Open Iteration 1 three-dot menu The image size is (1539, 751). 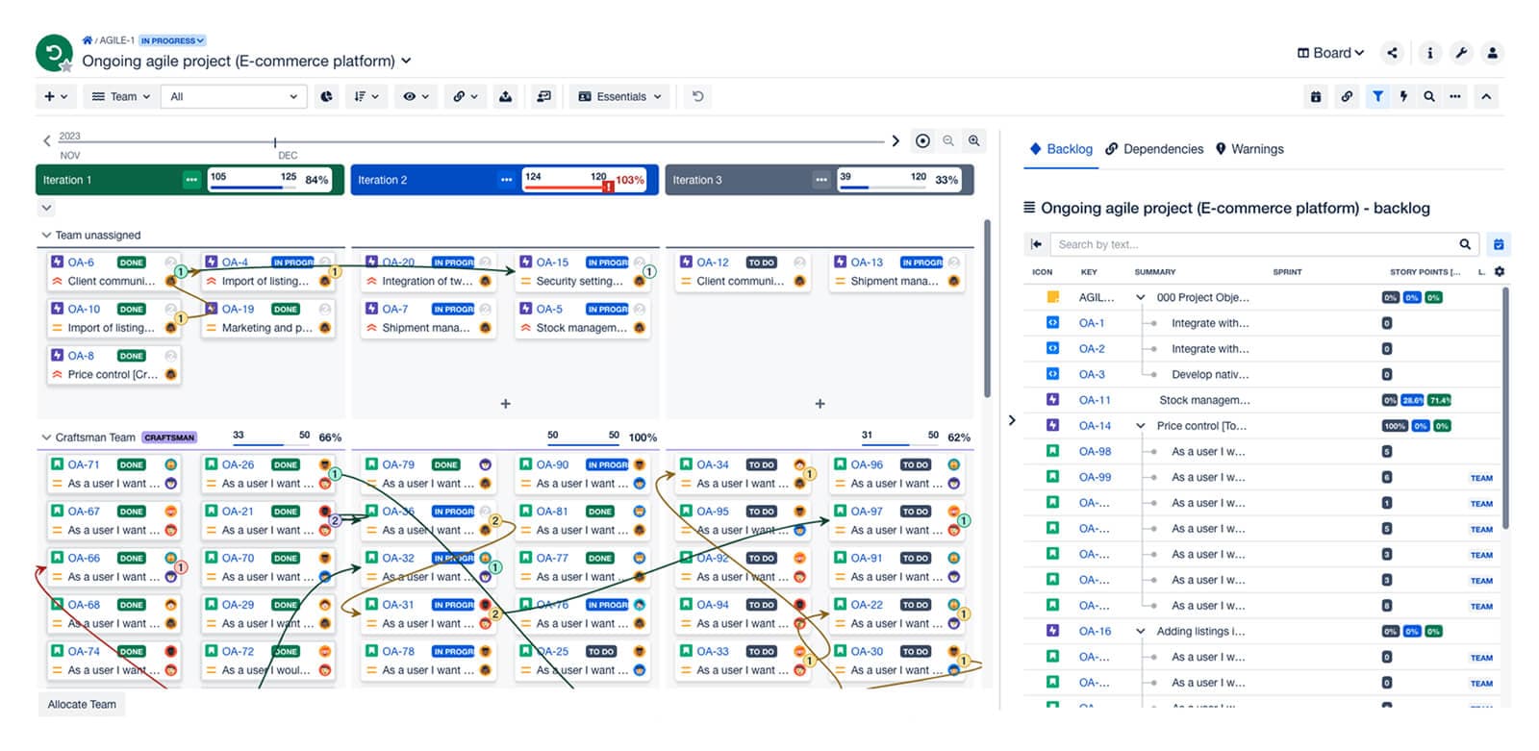(x=191, y=180)
